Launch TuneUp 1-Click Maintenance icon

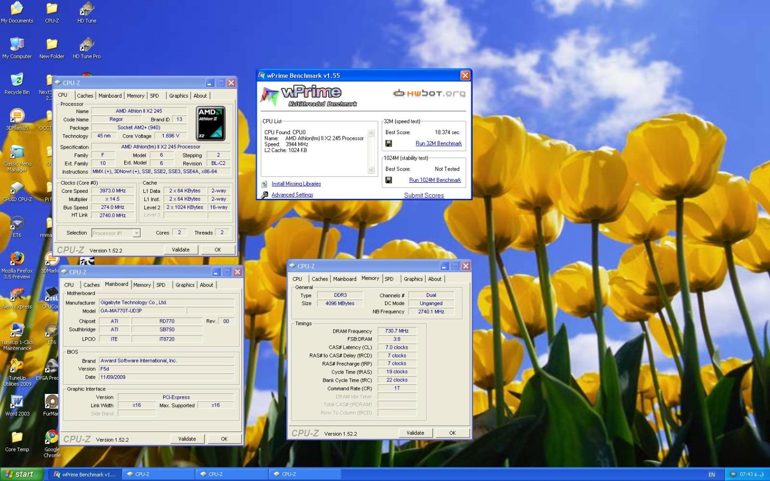point(17,337)
